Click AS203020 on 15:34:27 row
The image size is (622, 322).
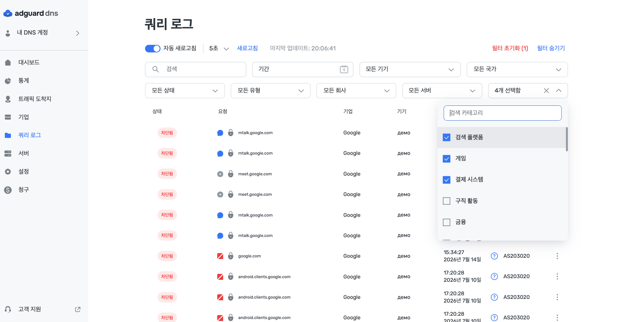pos(516,256)
